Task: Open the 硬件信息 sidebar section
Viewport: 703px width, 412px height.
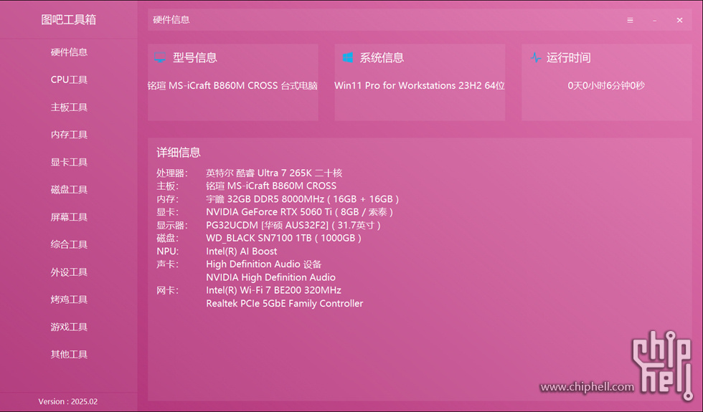Action: tap(69, 52)
